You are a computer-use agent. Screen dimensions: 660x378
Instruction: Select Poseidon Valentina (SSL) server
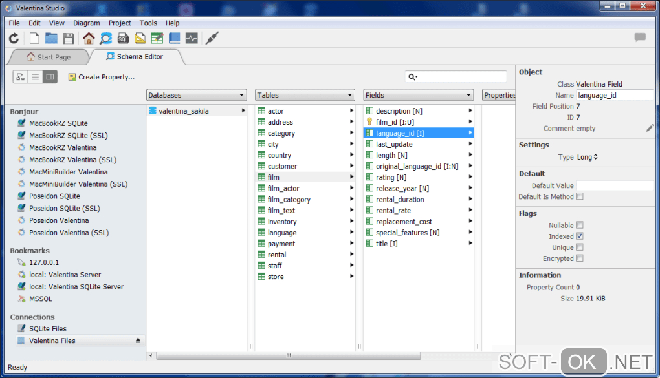point(69,233)
